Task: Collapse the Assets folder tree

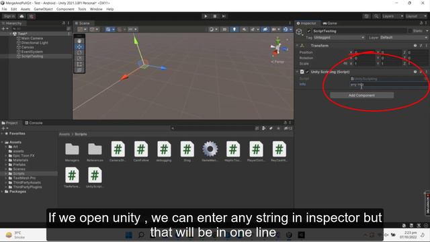Action: pos(3,143)
